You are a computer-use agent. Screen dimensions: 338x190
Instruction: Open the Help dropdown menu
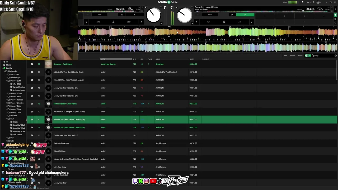[x=308, y=2]
